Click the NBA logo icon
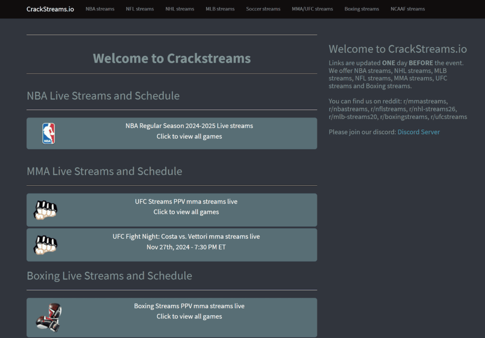This screenshot has width=485, height=338. pyautogui.click(x=49, y=133)
